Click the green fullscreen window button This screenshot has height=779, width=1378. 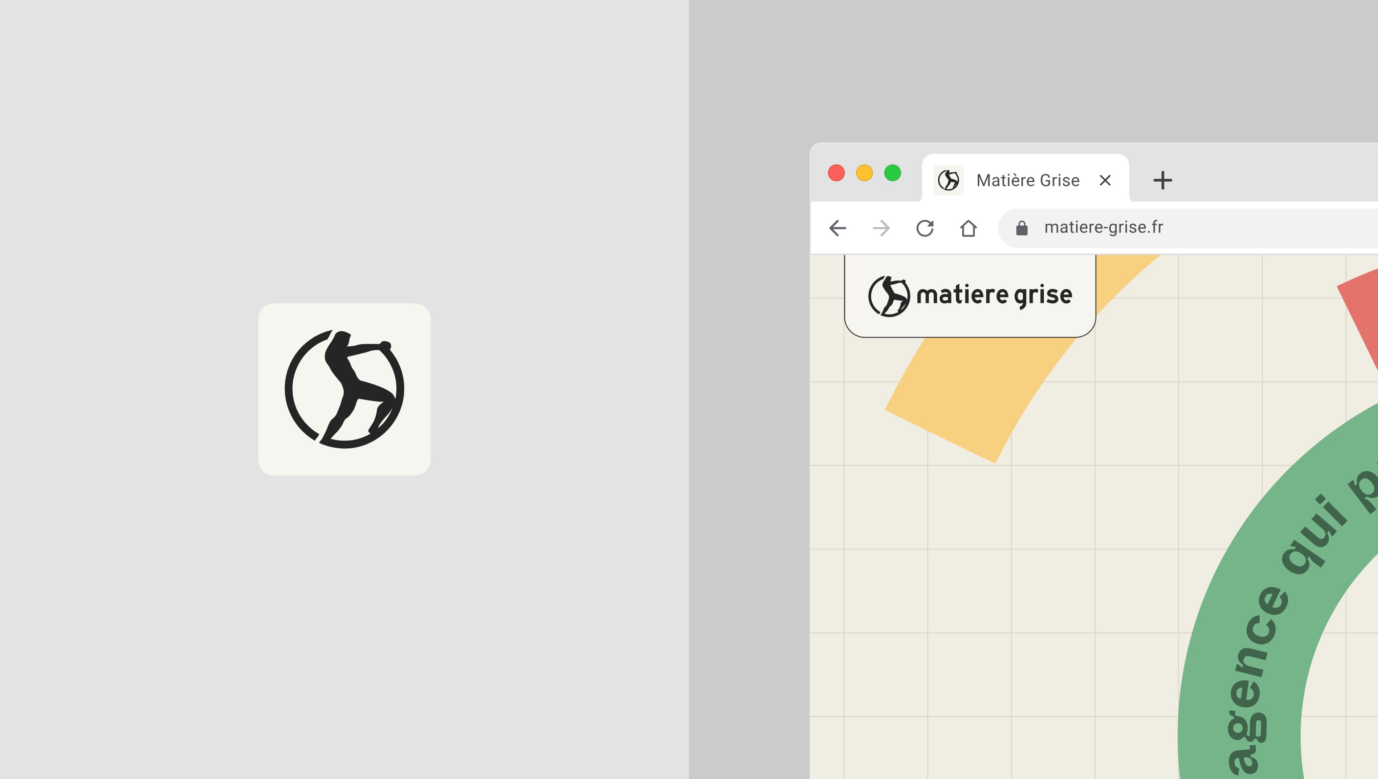(893, 173)
